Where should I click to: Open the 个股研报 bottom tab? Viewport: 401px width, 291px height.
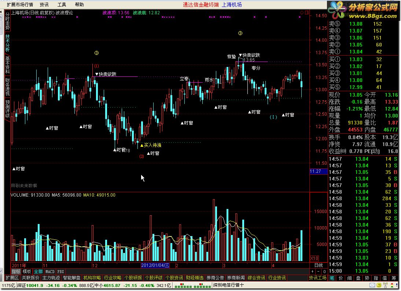(133, 278)
